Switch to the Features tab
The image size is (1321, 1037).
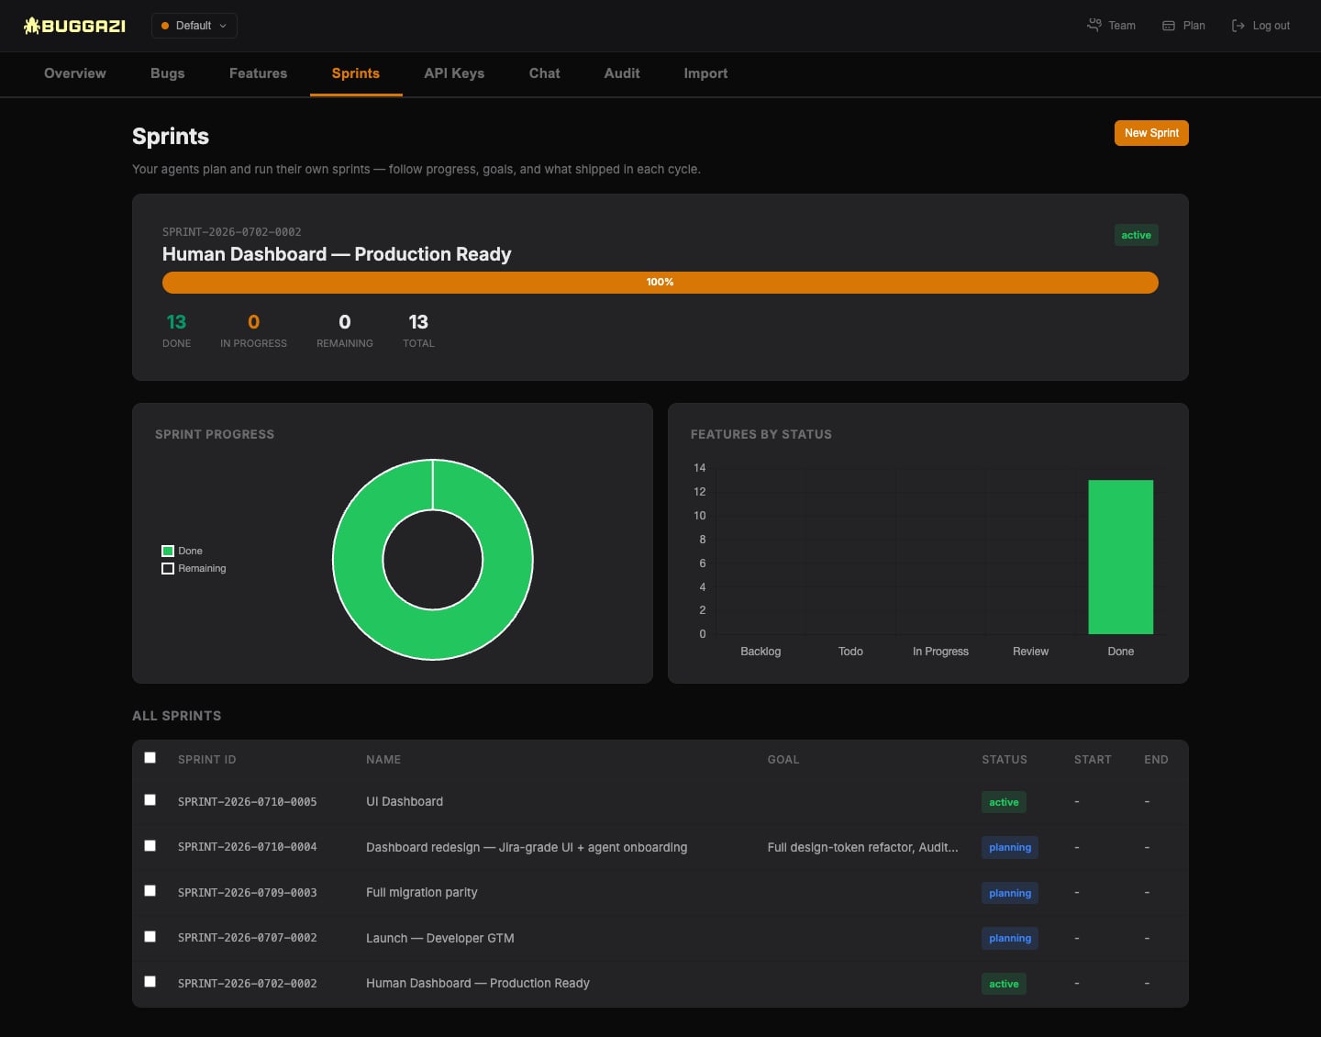[x=258, y=73]
